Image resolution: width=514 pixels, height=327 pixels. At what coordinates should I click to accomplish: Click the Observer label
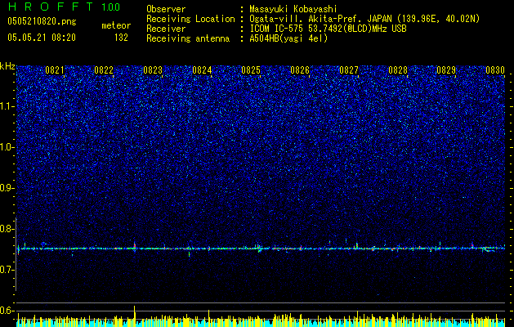coord(166,9)
